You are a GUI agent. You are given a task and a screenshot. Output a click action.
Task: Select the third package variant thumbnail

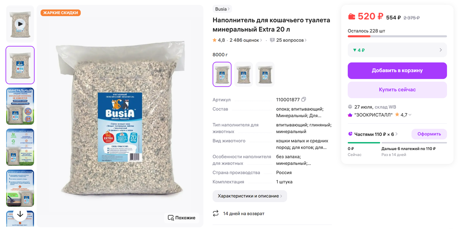265,74
